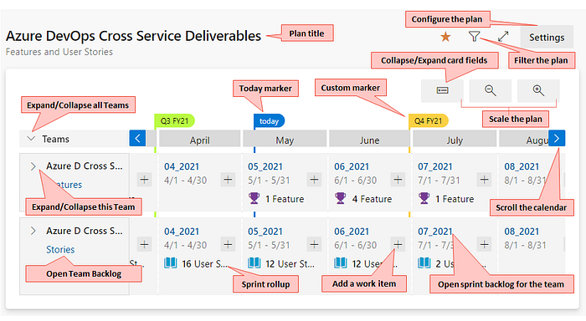Click the May month header
Image resolution: width=586 pixels, height=321 pixels.
click(x=285, y=140)
